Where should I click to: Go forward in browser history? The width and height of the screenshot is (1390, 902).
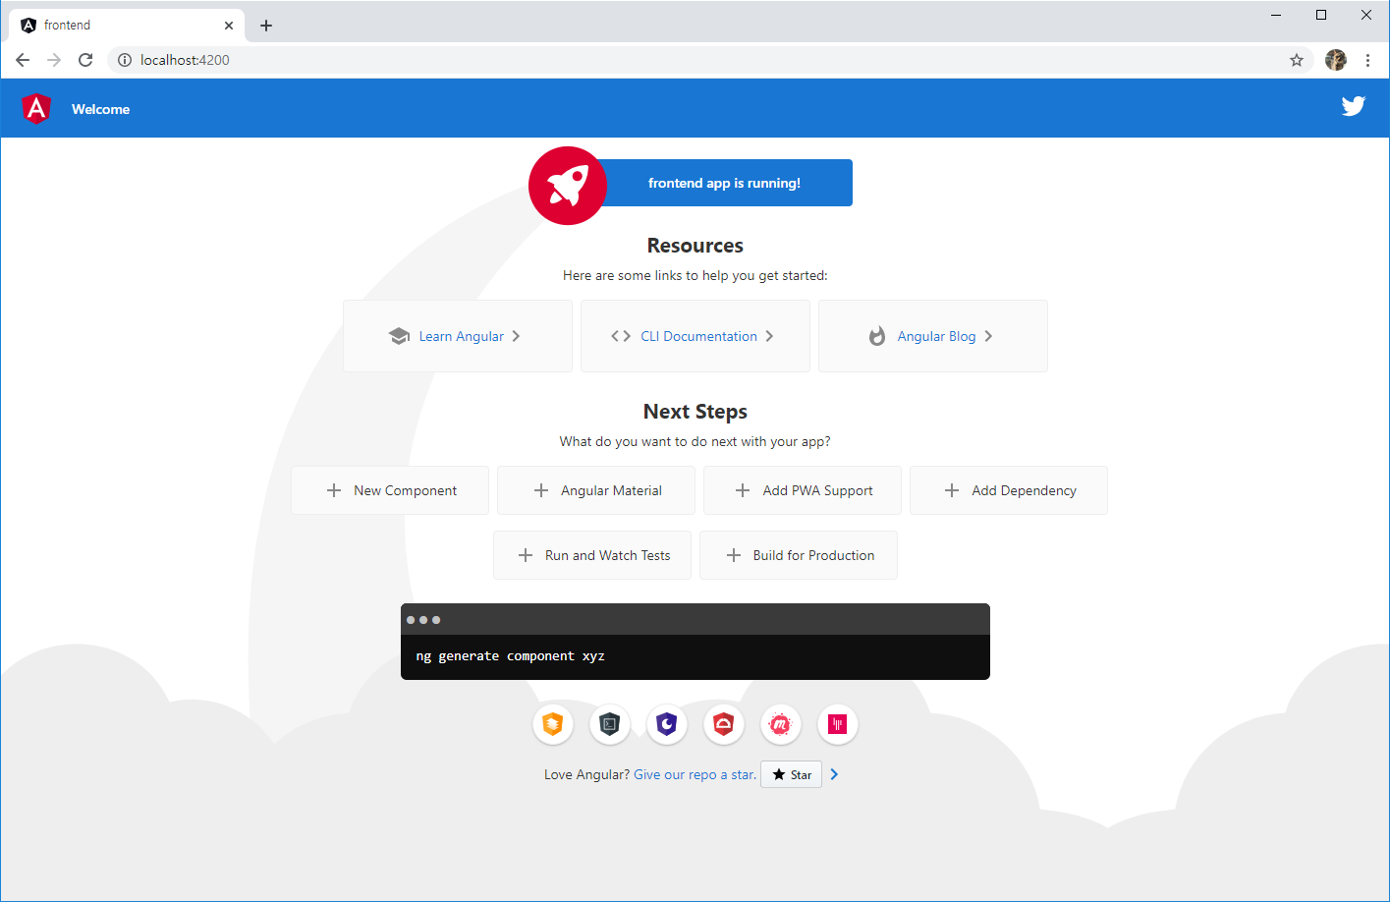(54, 60)
